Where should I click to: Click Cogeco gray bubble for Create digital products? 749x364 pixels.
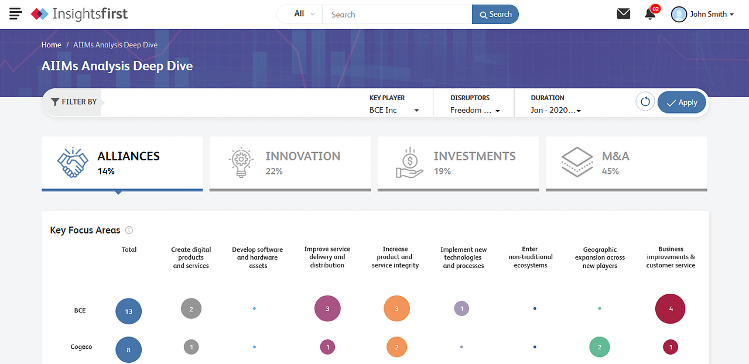pyautogui.click(x=191, y=347)
